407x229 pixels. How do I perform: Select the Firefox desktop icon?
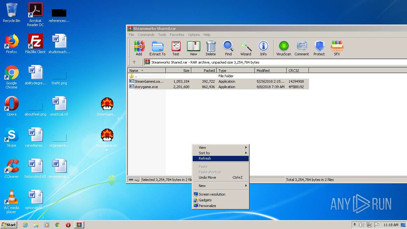pyautogui.click(x=11, y=44)
